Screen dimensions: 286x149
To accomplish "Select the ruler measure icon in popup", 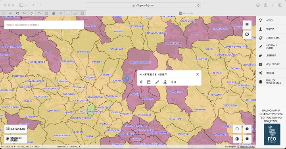I will 157,82.
